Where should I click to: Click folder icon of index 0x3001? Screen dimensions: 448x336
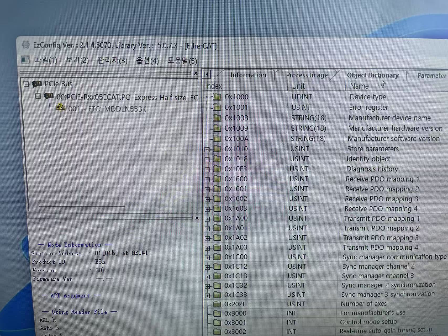point(217,323)
